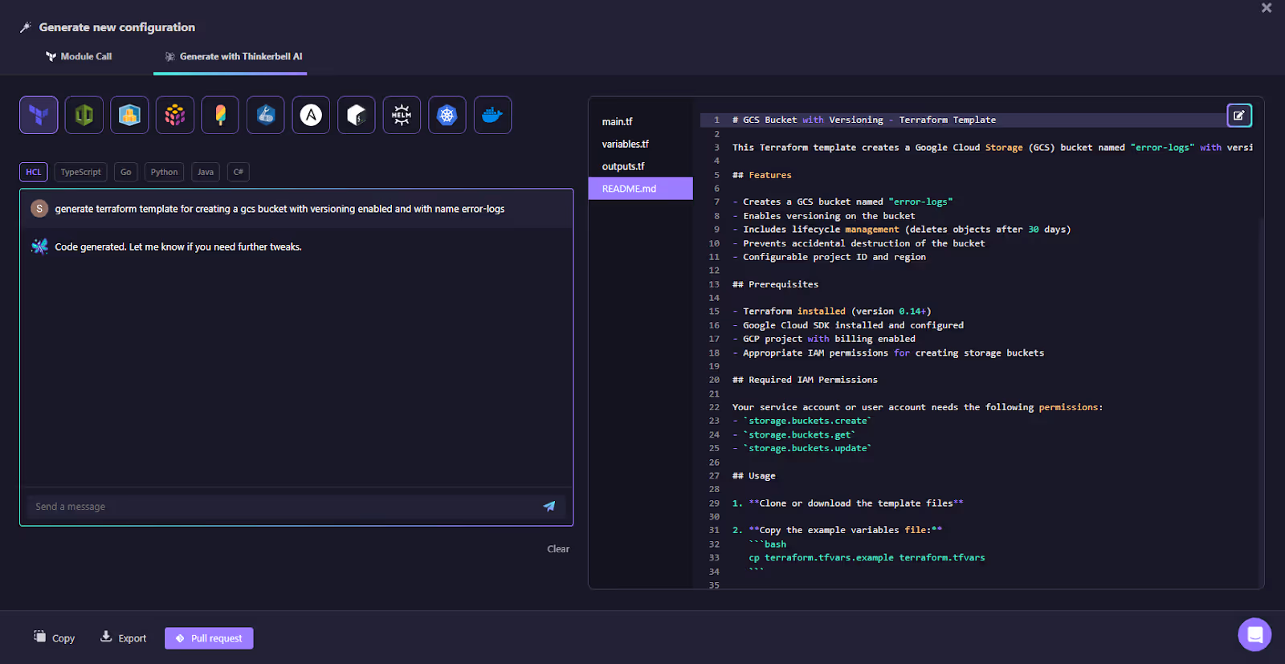Clear the chat conversation
Viewport: 1285px width, 664px height.
(558, 549)
